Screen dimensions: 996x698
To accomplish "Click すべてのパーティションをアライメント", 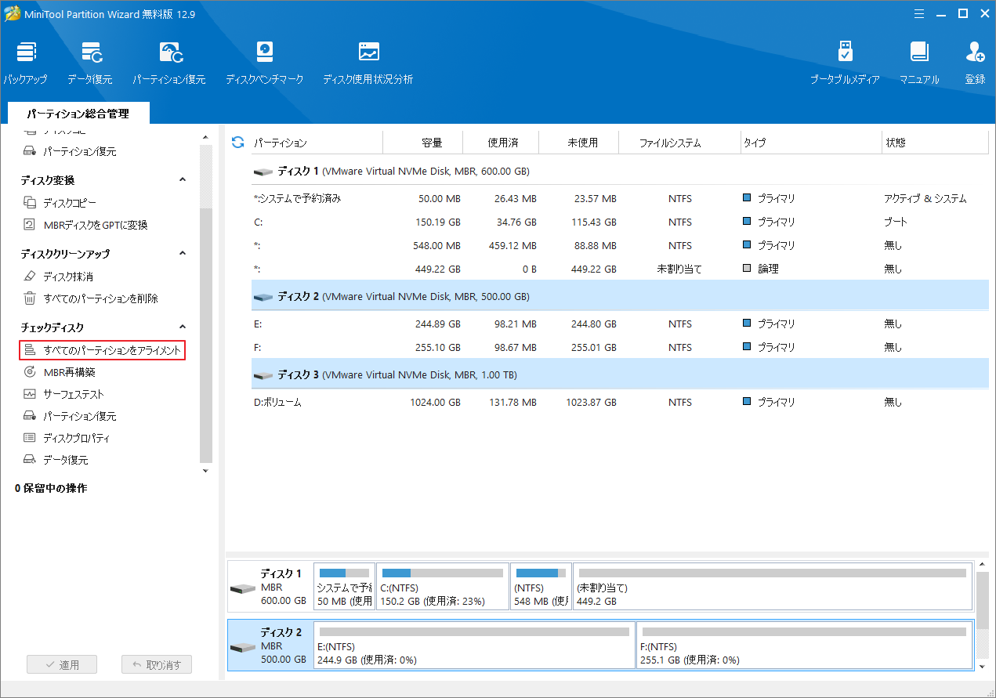I will 103,350.
